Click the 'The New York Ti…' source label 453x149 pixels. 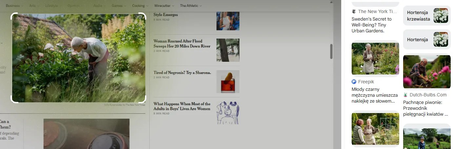coord(378,11)
